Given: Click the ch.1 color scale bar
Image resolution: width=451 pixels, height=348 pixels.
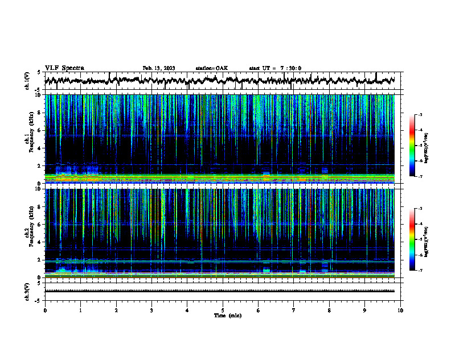Looking at the screenshot, I should [412, 146].
